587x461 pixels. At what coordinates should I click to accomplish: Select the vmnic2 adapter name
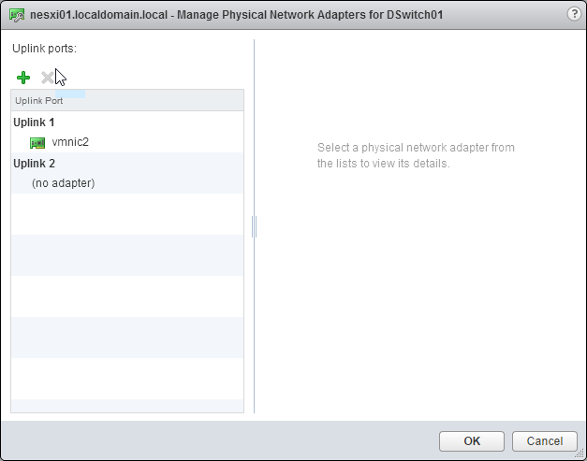click(70, 142)
